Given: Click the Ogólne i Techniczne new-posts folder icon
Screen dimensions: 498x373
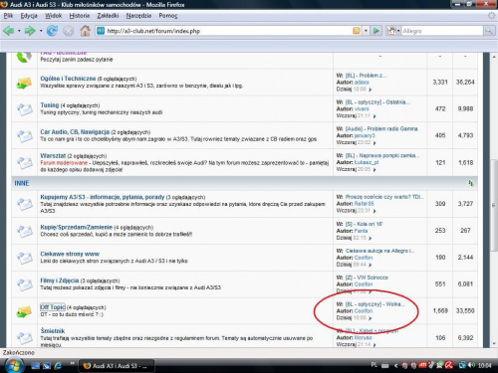Looking at the screenshot, I should pyautogui.click(x=24, y=83).
